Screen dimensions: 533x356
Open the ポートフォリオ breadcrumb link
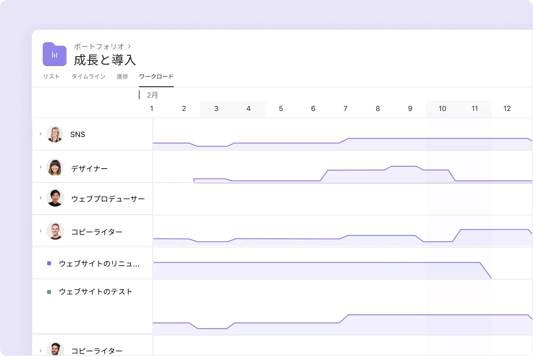(99, 46)
